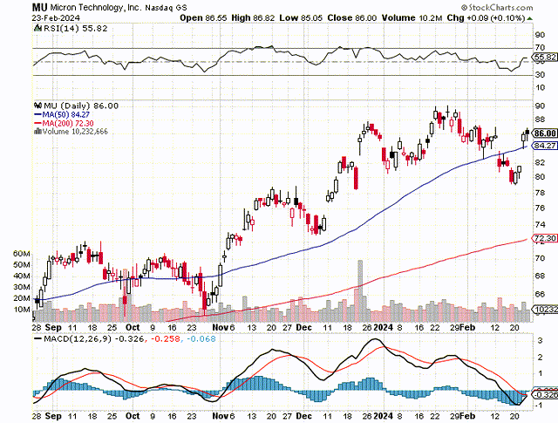The image size is (558, 423).
Task: Click the RSI indicator icon beside RSI(14)
Action: point(37,28)
